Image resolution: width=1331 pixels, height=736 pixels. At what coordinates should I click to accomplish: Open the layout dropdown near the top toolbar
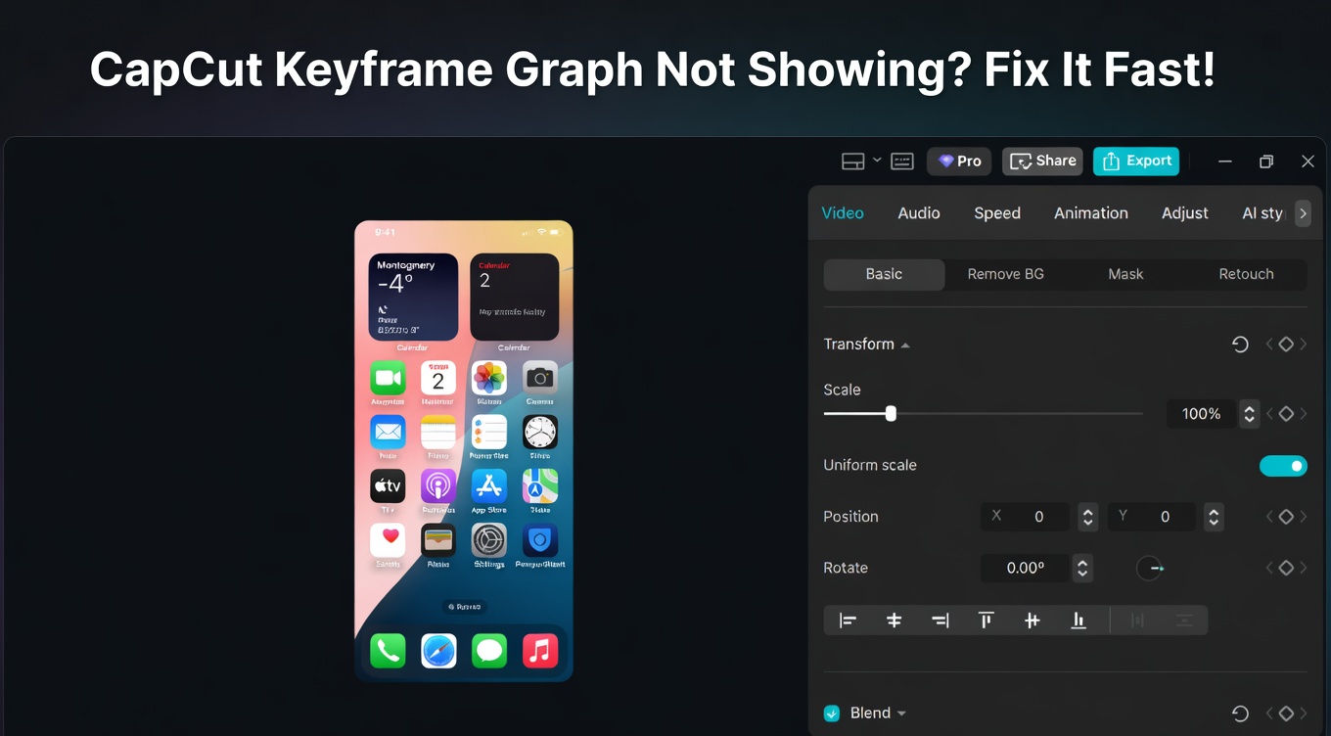[x=876, y=161]
